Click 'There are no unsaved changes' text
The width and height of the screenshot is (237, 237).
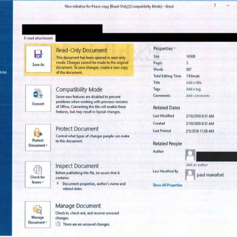coord(86,224)
